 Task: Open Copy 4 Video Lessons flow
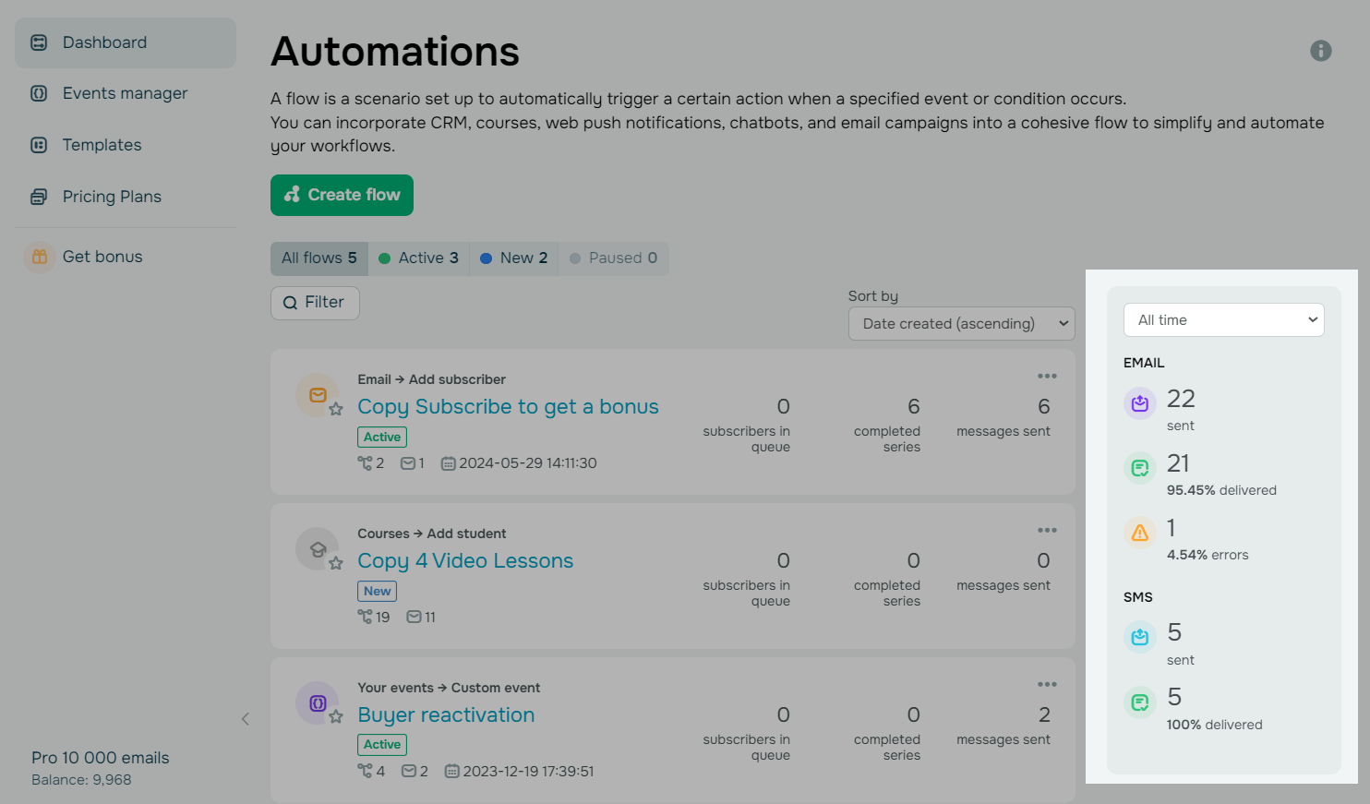tap(465, 561)
